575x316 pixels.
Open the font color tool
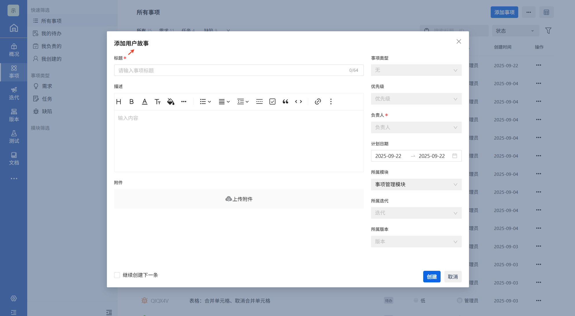tap(145, 102)
